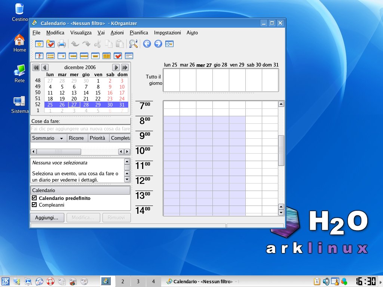This screenshot has width=383, height=287.
Task: Go back with the blue left arrow icon
Action: (147, 44)
